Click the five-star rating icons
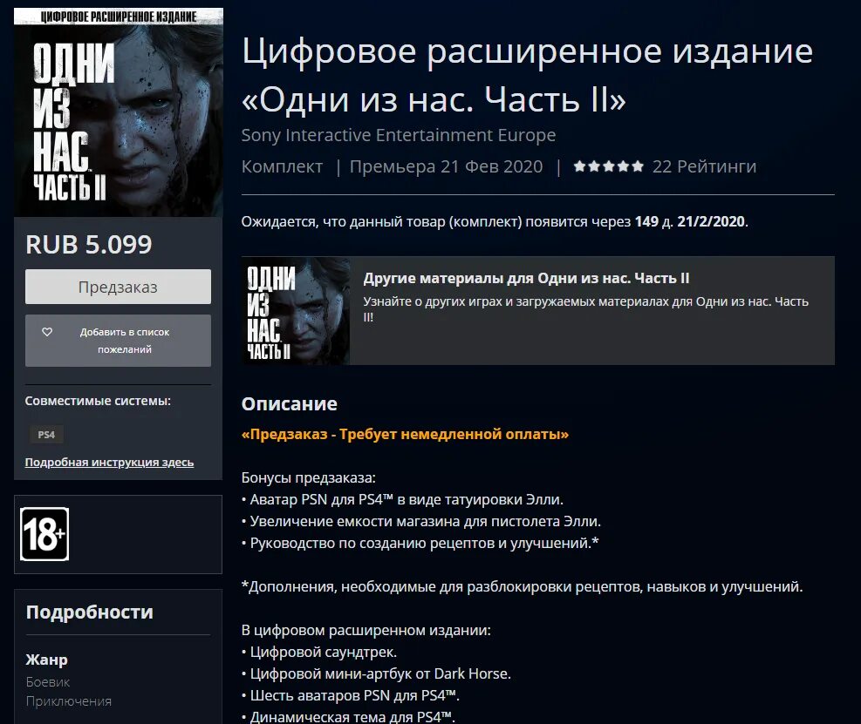The width and height of the screenshot is (861, 724). pyautogui.click(x=608, y=166)
